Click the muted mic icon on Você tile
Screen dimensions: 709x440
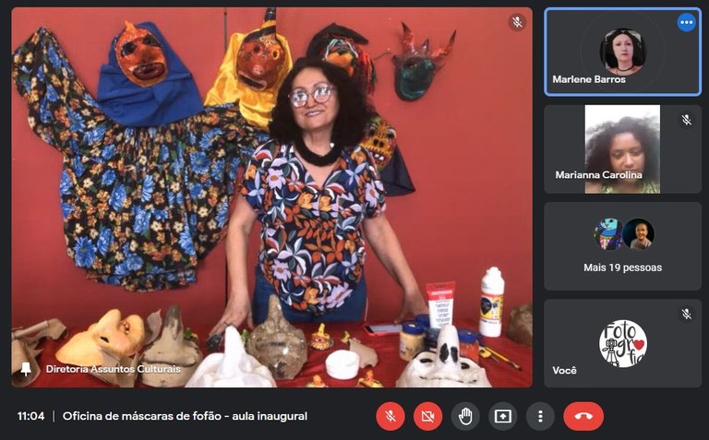[x=686, y=314]
